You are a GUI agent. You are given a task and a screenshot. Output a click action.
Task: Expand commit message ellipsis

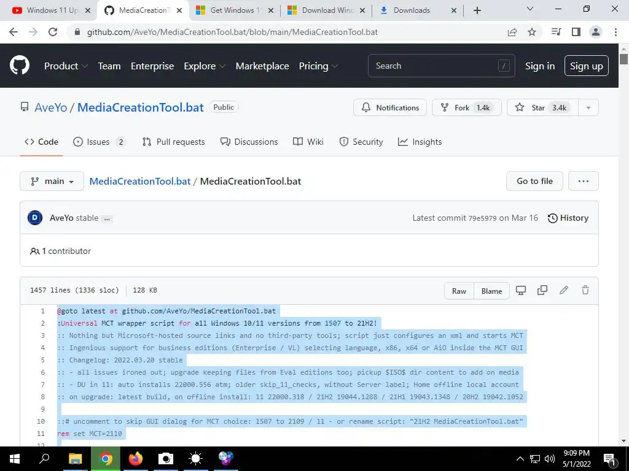[x=107, y=219]
